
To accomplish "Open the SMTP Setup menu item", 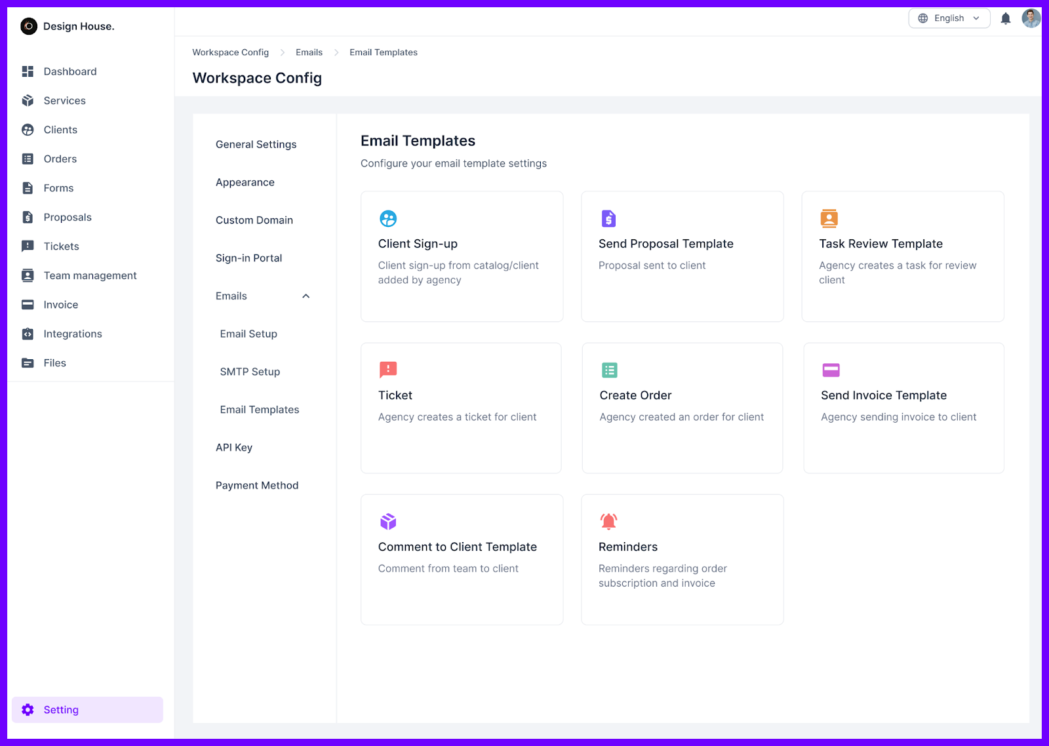I will (250, 372).
